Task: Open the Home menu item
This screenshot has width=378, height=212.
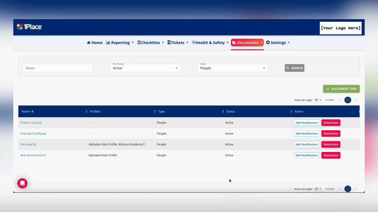Action: click(x=95, y=43)
